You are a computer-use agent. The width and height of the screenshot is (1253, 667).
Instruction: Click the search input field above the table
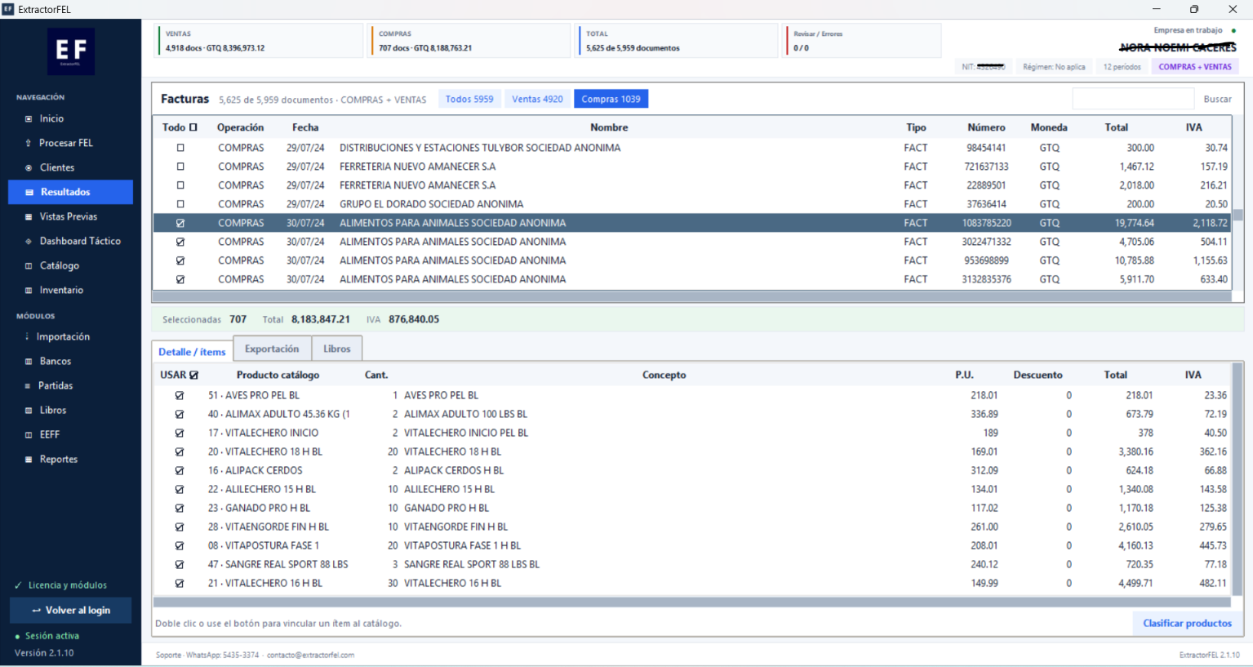(1133, 99)
